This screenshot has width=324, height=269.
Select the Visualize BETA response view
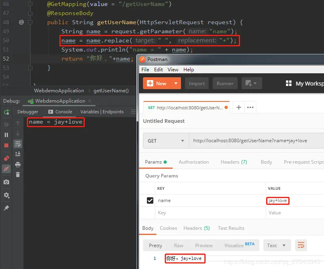(239, 246)
